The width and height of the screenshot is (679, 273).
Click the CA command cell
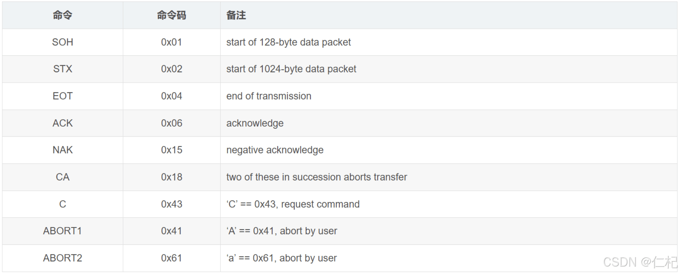click(62, 177)
